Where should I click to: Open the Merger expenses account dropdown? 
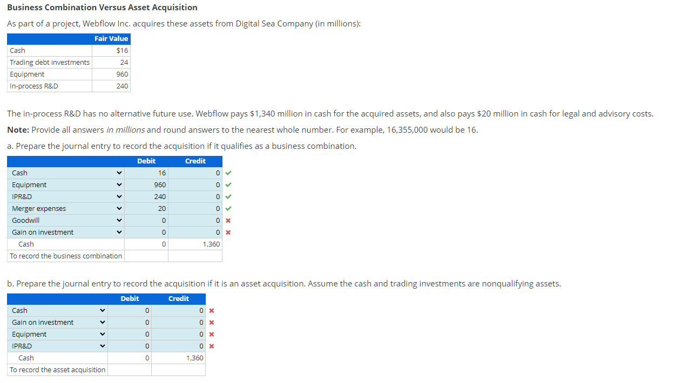(66, 209)
